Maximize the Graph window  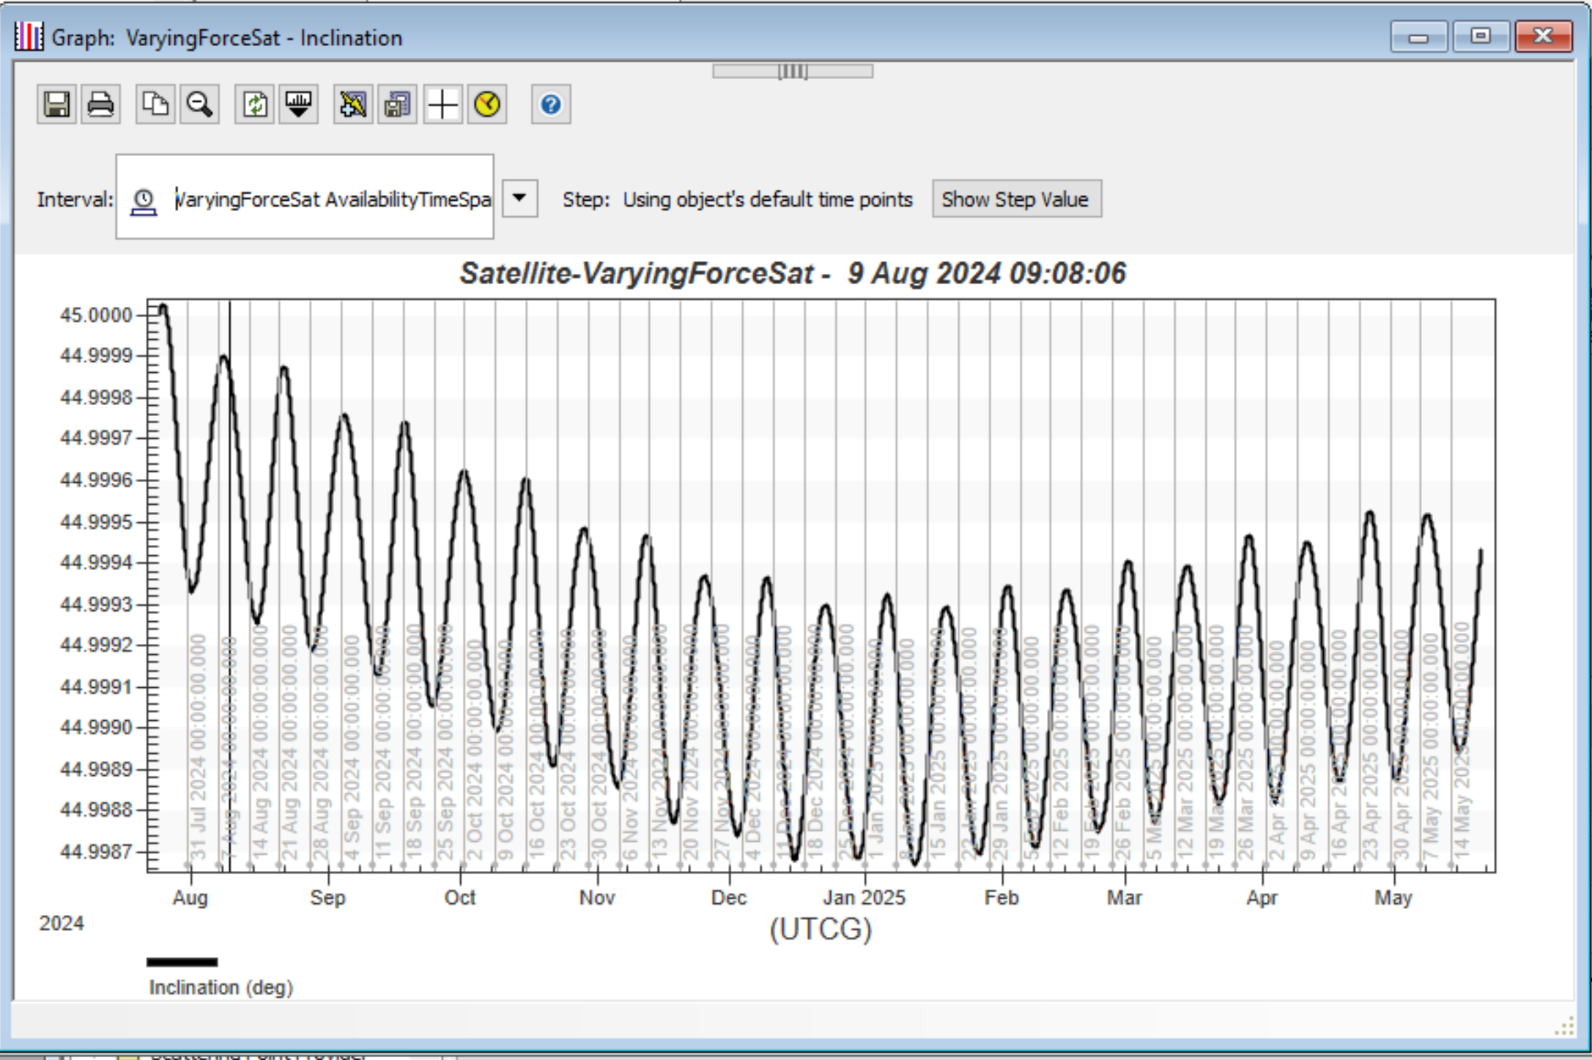coord(1480,36)
